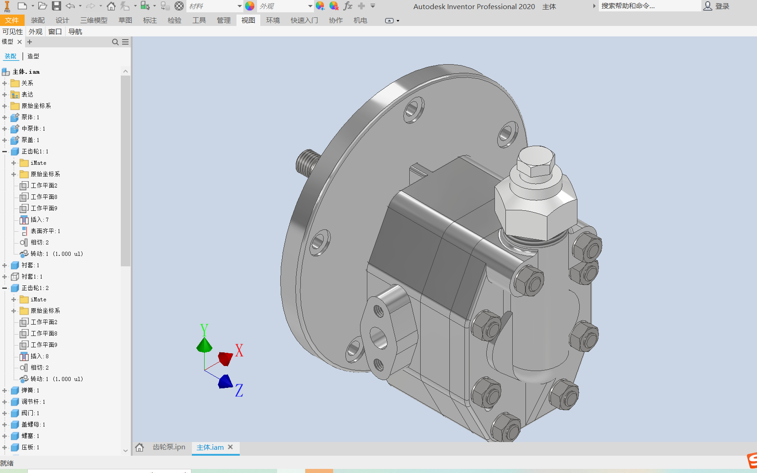Click the search icon in model browser
Image resolution: width=757 pixels, height=473 pixels.
tap(115, 42)
